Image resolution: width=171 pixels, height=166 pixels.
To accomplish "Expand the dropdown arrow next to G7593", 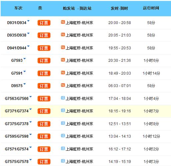I will (x=25, y=58).
